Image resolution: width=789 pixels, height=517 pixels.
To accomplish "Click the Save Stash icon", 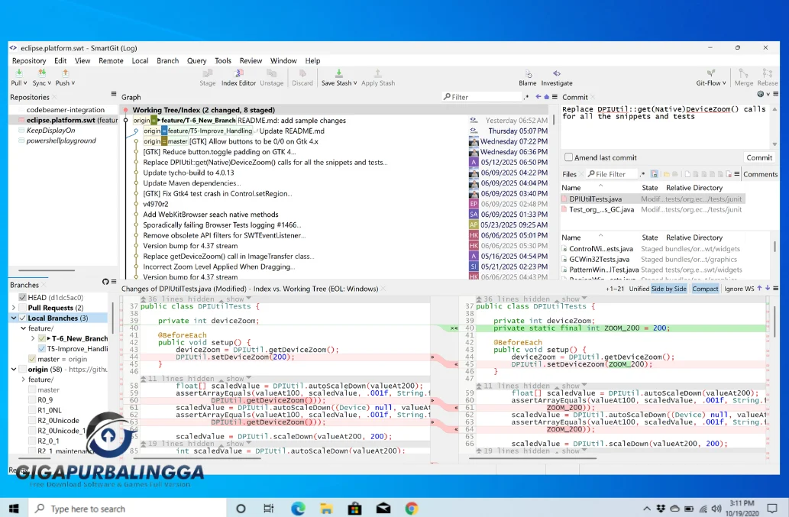I will (x=338, y=73).
